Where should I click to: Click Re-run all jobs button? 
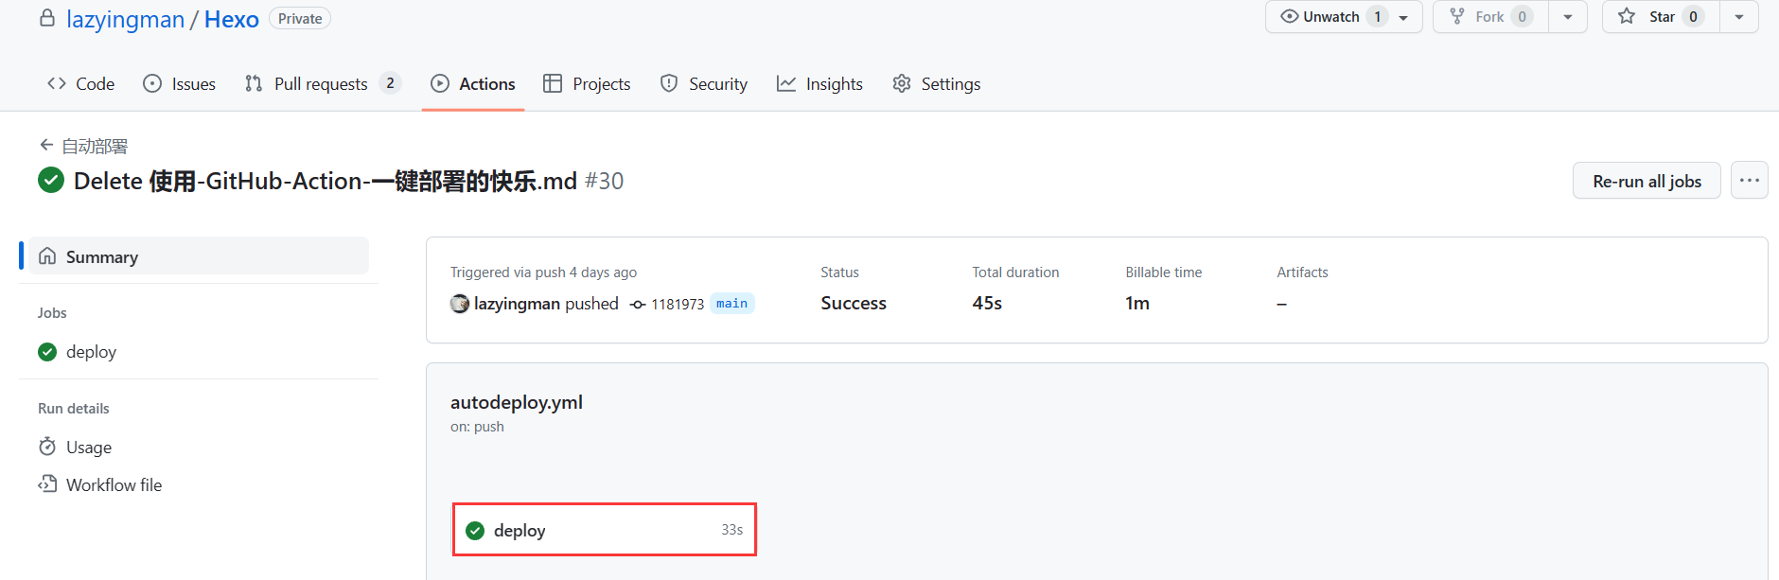tap(1647, 181)
